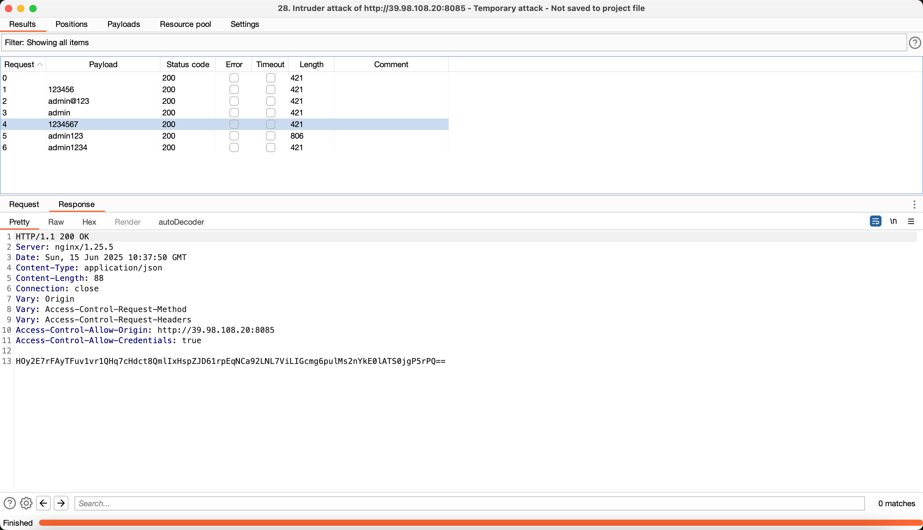Open the Render view tab

128,222
